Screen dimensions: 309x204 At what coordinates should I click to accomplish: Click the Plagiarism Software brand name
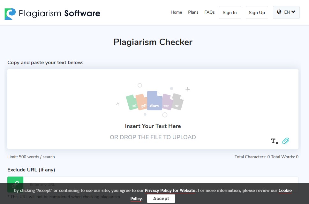click(x=59, y=13)
